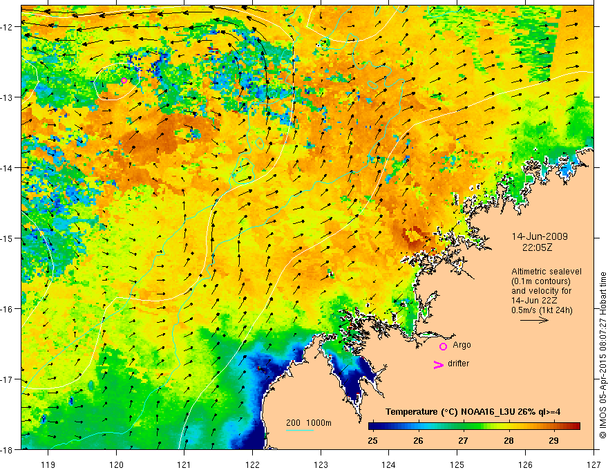Click the '200 1000m' depth label
The image size is (608, 470).
click(309, 423)
